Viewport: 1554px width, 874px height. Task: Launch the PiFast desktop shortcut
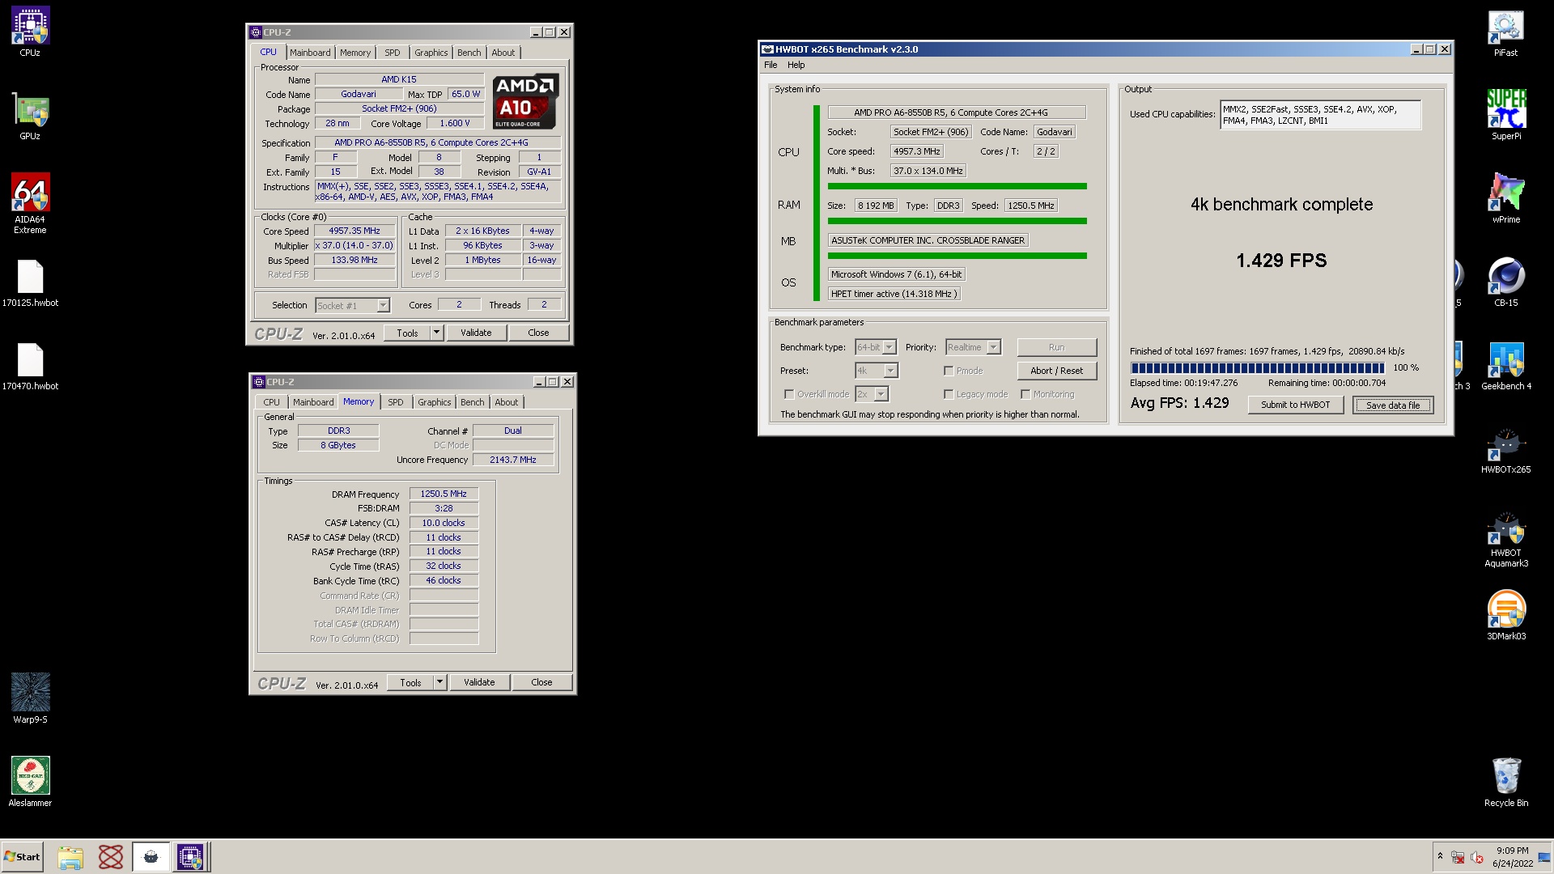pos(1505,32)
